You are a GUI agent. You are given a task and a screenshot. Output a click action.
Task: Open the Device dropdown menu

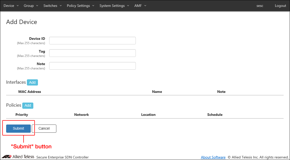[11, 6]
